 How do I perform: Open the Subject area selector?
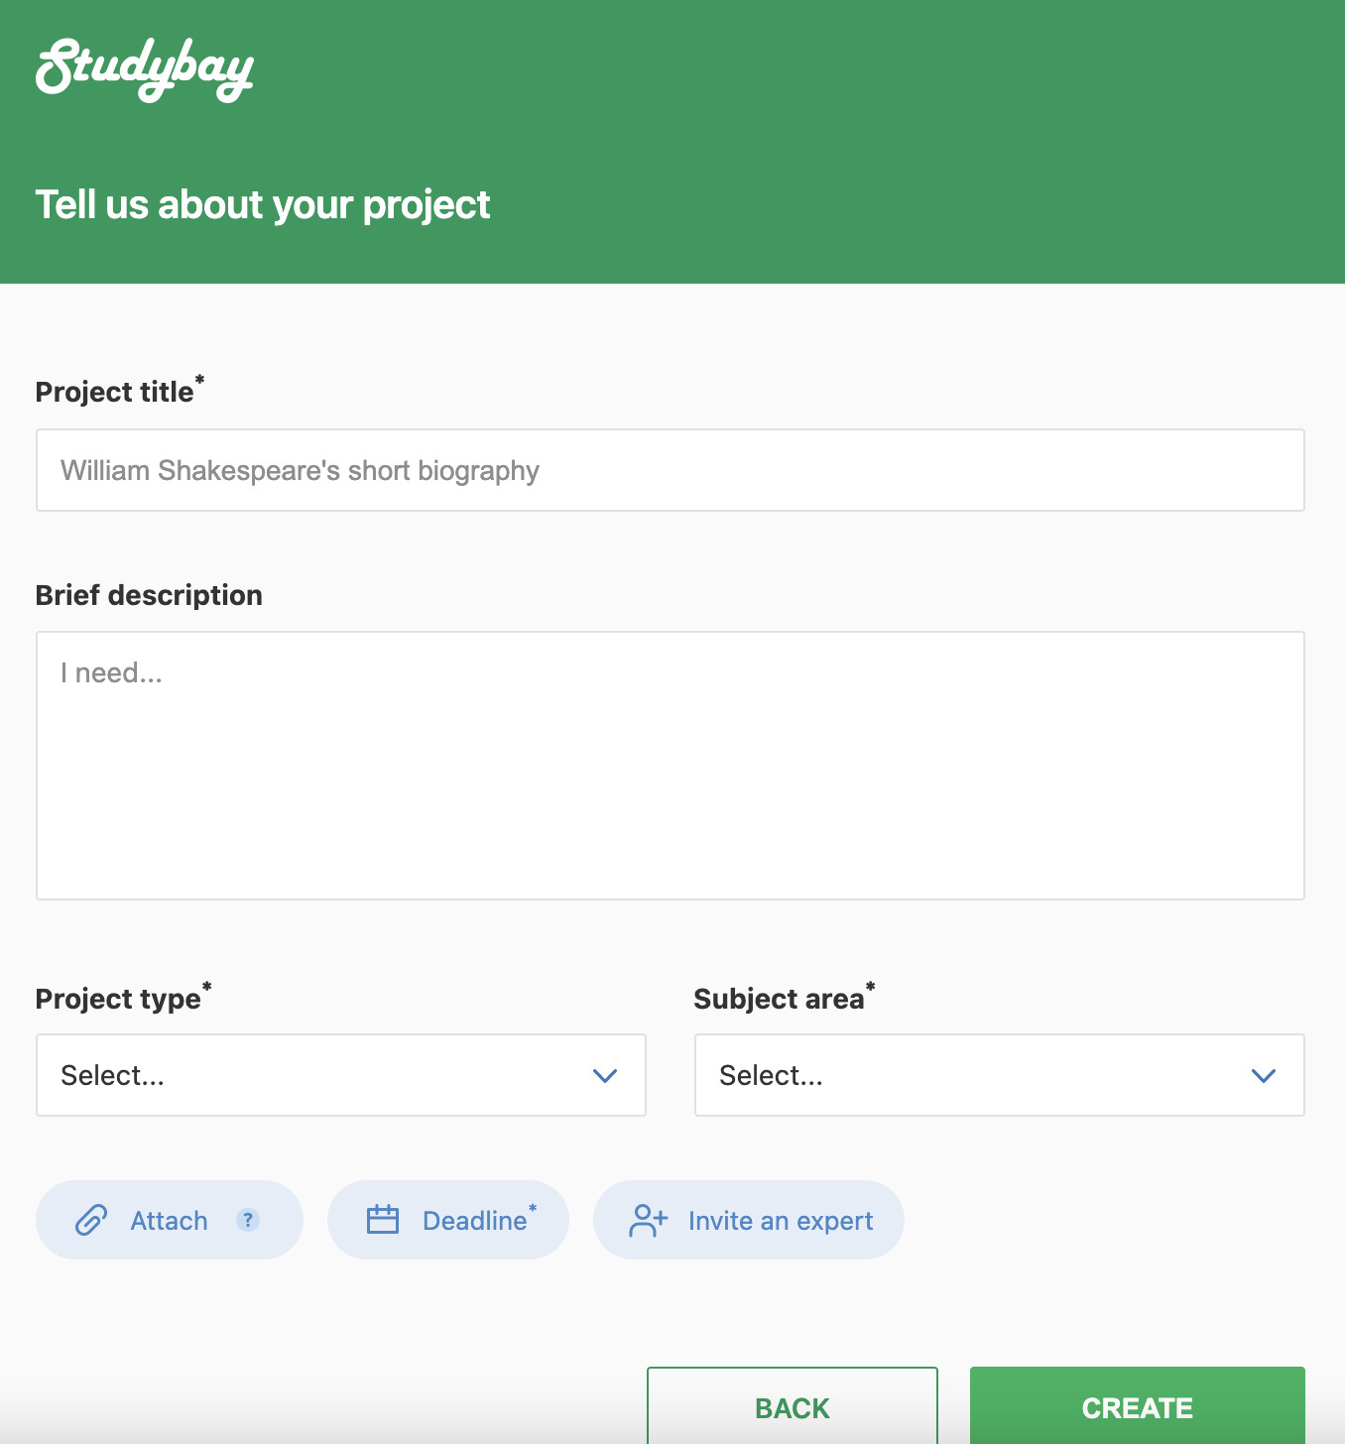tap(999, 1075)
